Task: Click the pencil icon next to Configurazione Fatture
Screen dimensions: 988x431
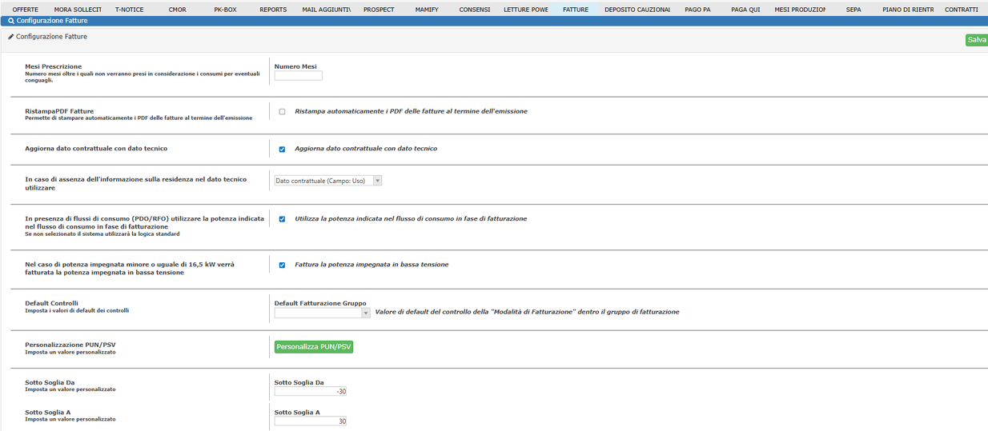Action: 11,37
